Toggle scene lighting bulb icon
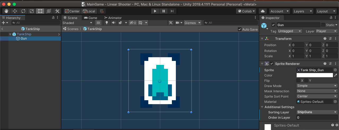Viewport: 339px width, 130px height. tap(107, 23)
